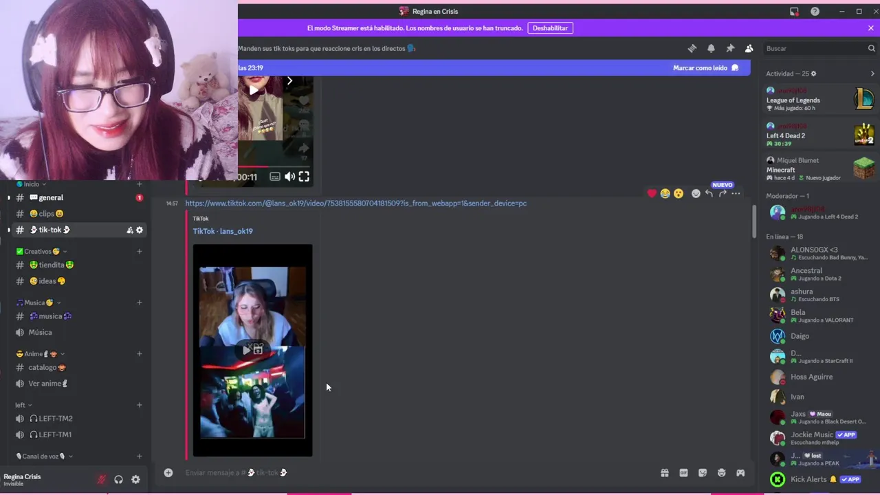
Task: Click the search magnifier icon
Action: (x=872, y=48)
